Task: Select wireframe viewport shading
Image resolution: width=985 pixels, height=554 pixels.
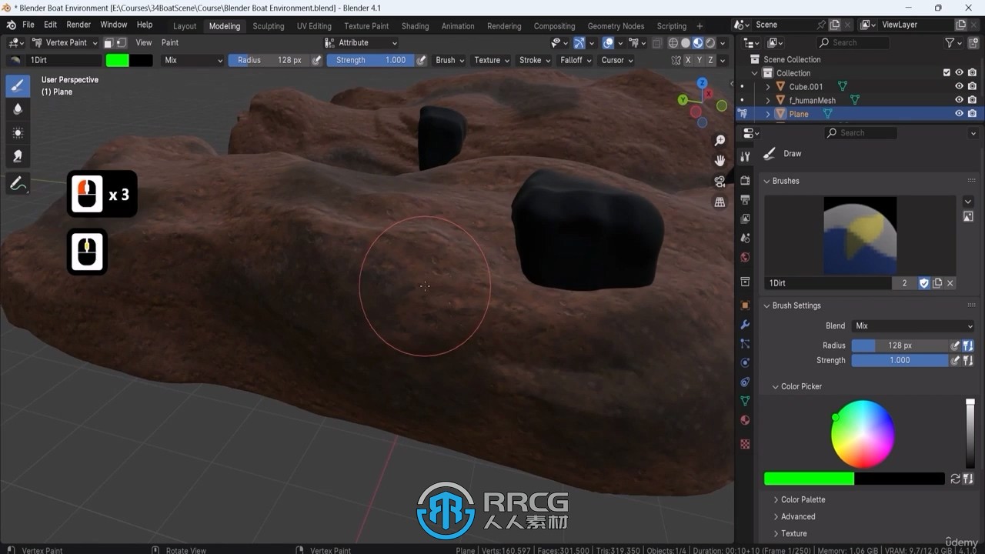Action: click(x=673, y=43)
